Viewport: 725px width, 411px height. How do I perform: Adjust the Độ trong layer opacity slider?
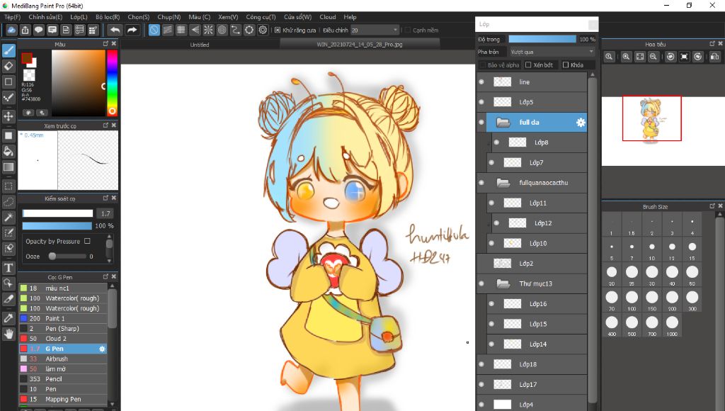tap(542, 40)
